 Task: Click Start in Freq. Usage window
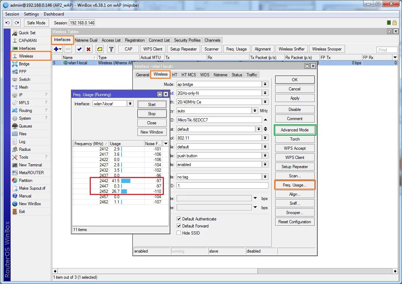click(152, 104)
